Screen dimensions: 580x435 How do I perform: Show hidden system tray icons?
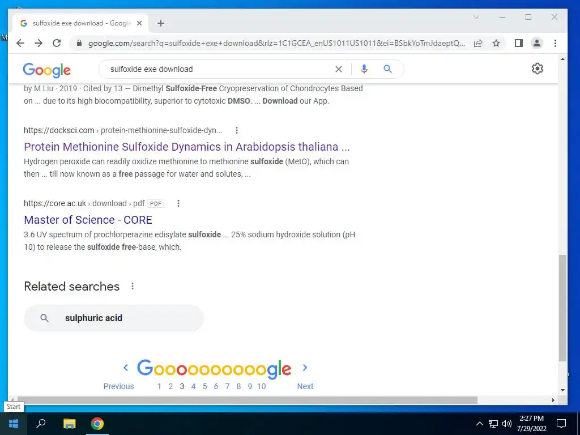coord(479,424)
